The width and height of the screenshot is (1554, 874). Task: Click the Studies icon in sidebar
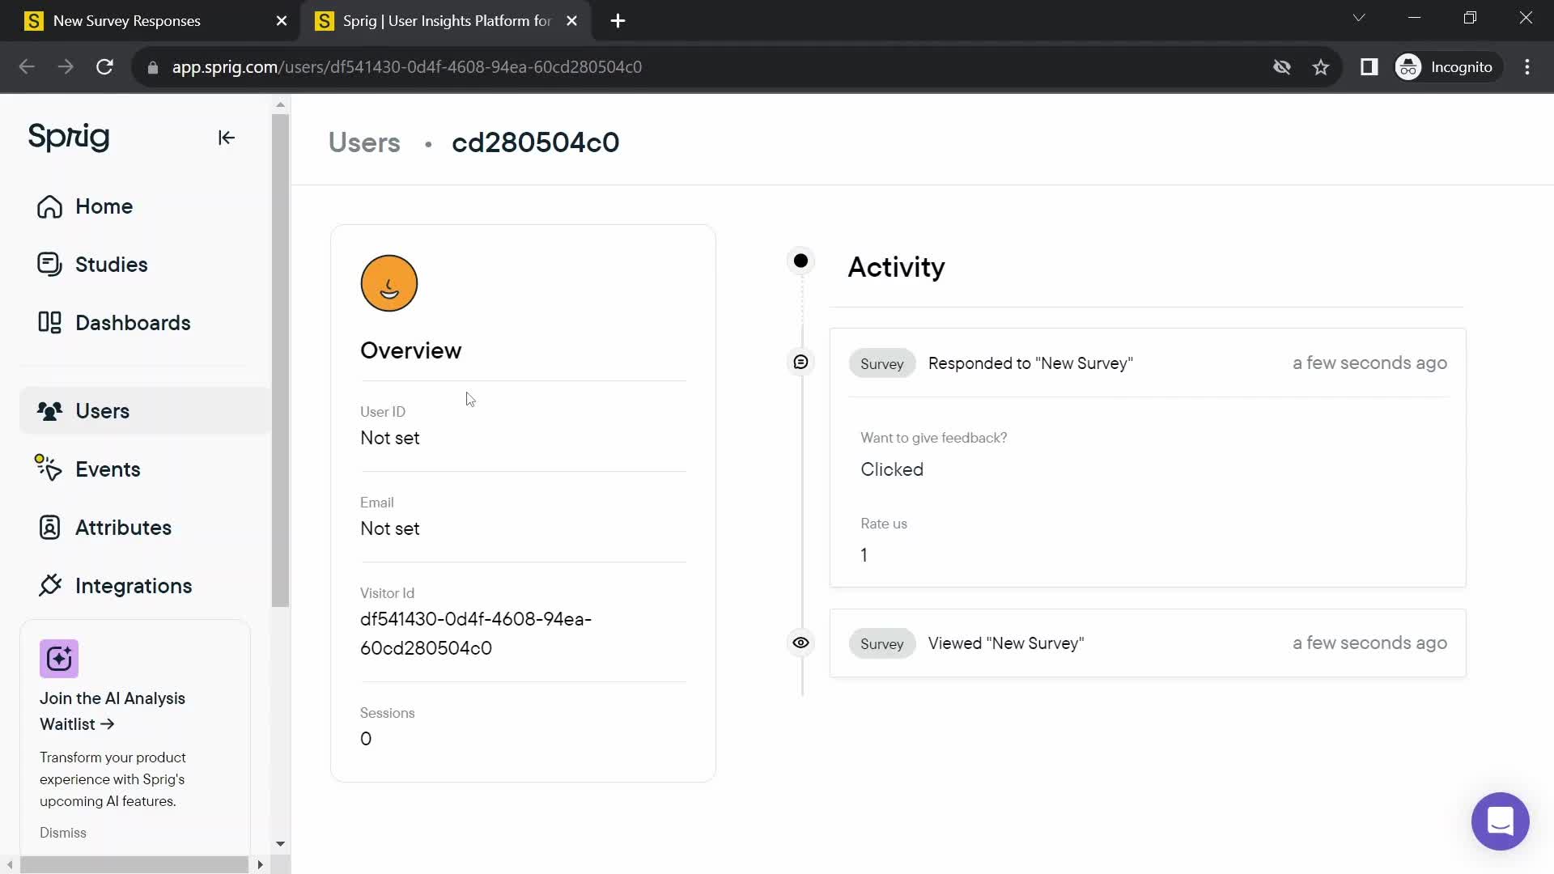pos(49,265)
